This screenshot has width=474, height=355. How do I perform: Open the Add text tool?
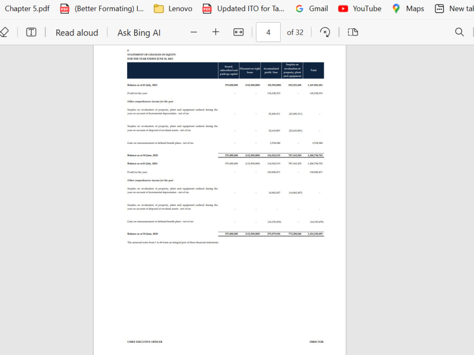pos(30,32)
